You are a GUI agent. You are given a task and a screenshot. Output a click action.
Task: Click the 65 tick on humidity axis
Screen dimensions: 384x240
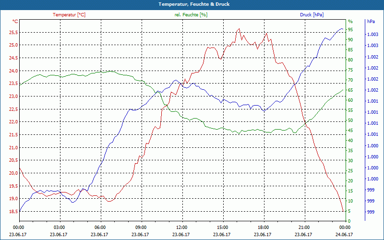tap(350, 90)
